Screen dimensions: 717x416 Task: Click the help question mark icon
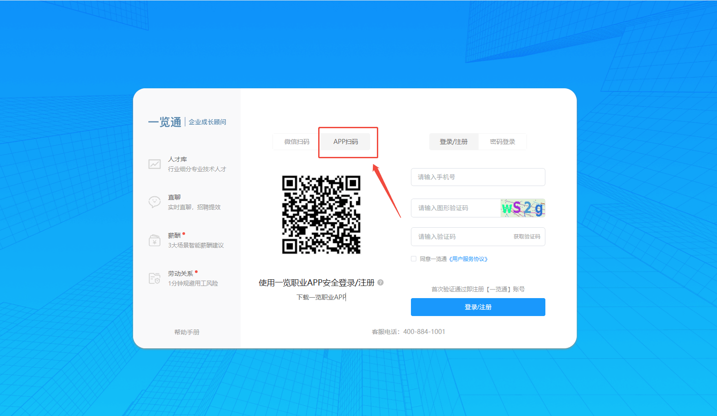pos(380,282)
